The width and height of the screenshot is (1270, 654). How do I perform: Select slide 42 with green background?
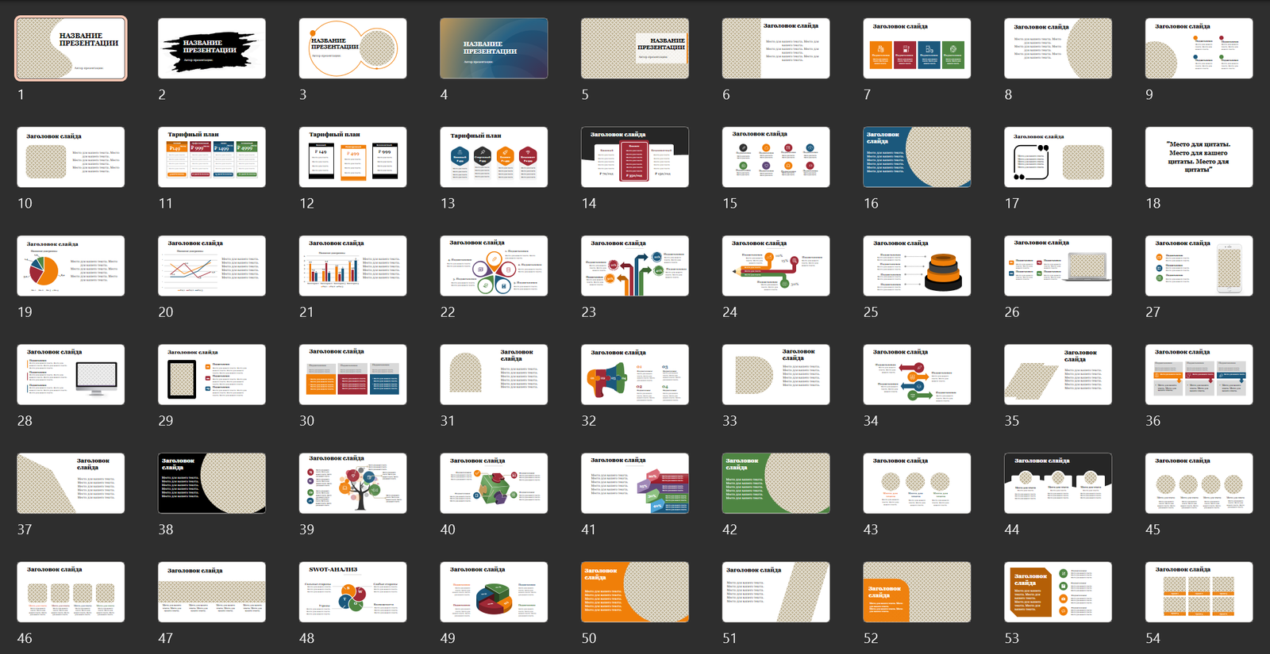tap(775, 483)
